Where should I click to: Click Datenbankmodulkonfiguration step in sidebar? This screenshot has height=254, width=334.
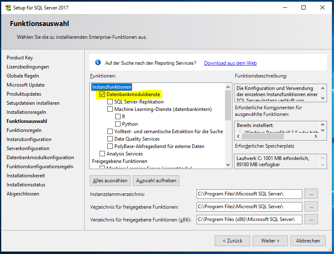pos(40,158)
